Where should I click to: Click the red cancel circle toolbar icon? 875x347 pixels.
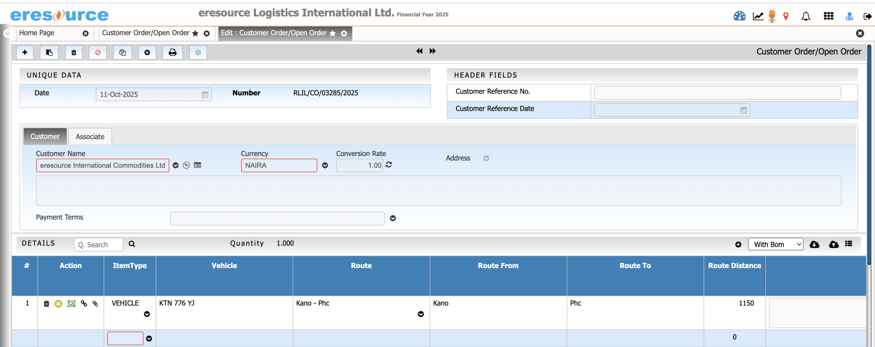point(98,52)
